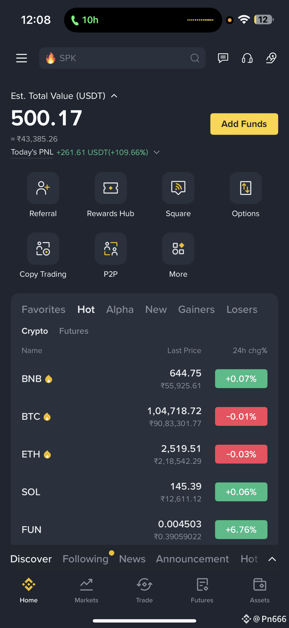Tap the ≈ ₹43,385.26 value
Viewport: 289px width, 628px height.
pos(34,139)
